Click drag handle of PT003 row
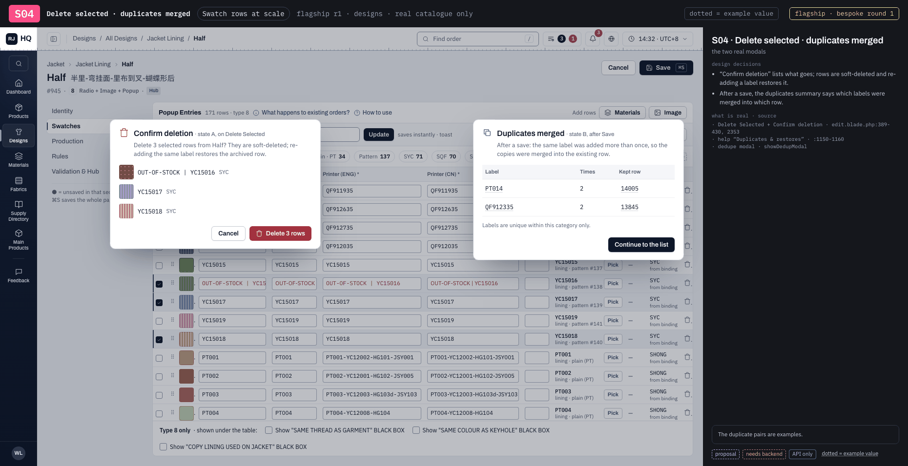 (x=172, y=394)
